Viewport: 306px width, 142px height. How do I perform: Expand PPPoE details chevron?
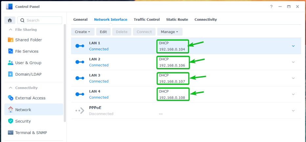[293, 110]
